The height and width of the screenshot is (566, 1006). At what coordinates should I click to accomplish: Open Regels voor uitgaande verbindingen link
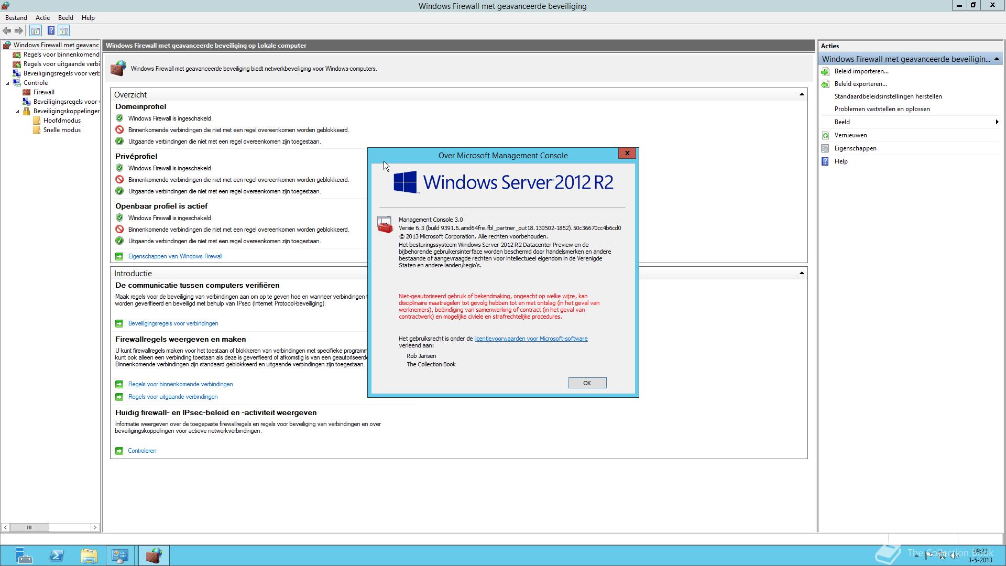[x=173, y=397]
